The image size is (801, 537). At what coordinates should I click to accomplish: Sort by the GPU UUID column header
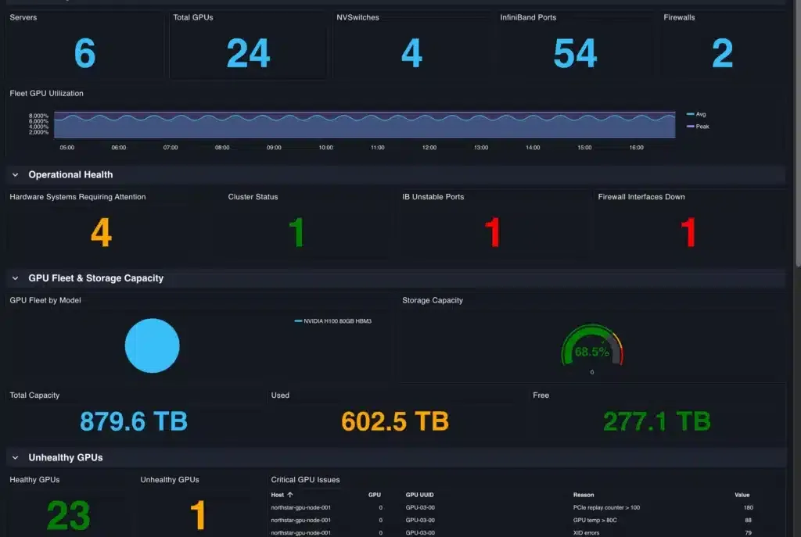[x=420, y=495]
